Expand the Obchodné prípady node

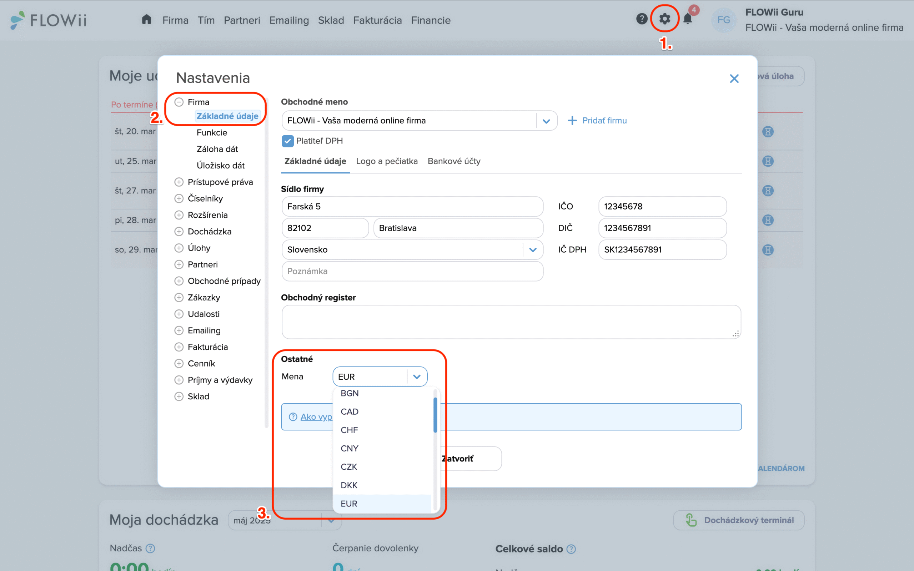(x=179, y=281)
